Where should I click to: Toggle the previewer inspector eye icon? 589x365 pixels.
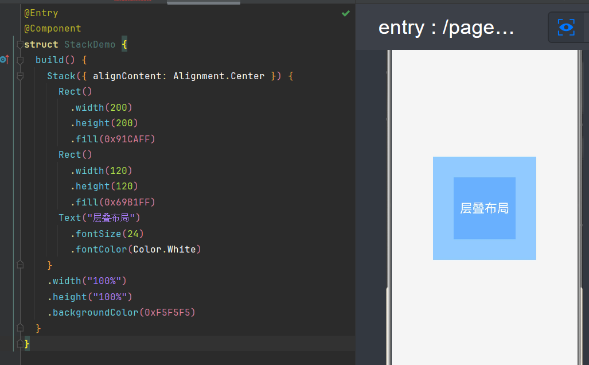[566, 27]
